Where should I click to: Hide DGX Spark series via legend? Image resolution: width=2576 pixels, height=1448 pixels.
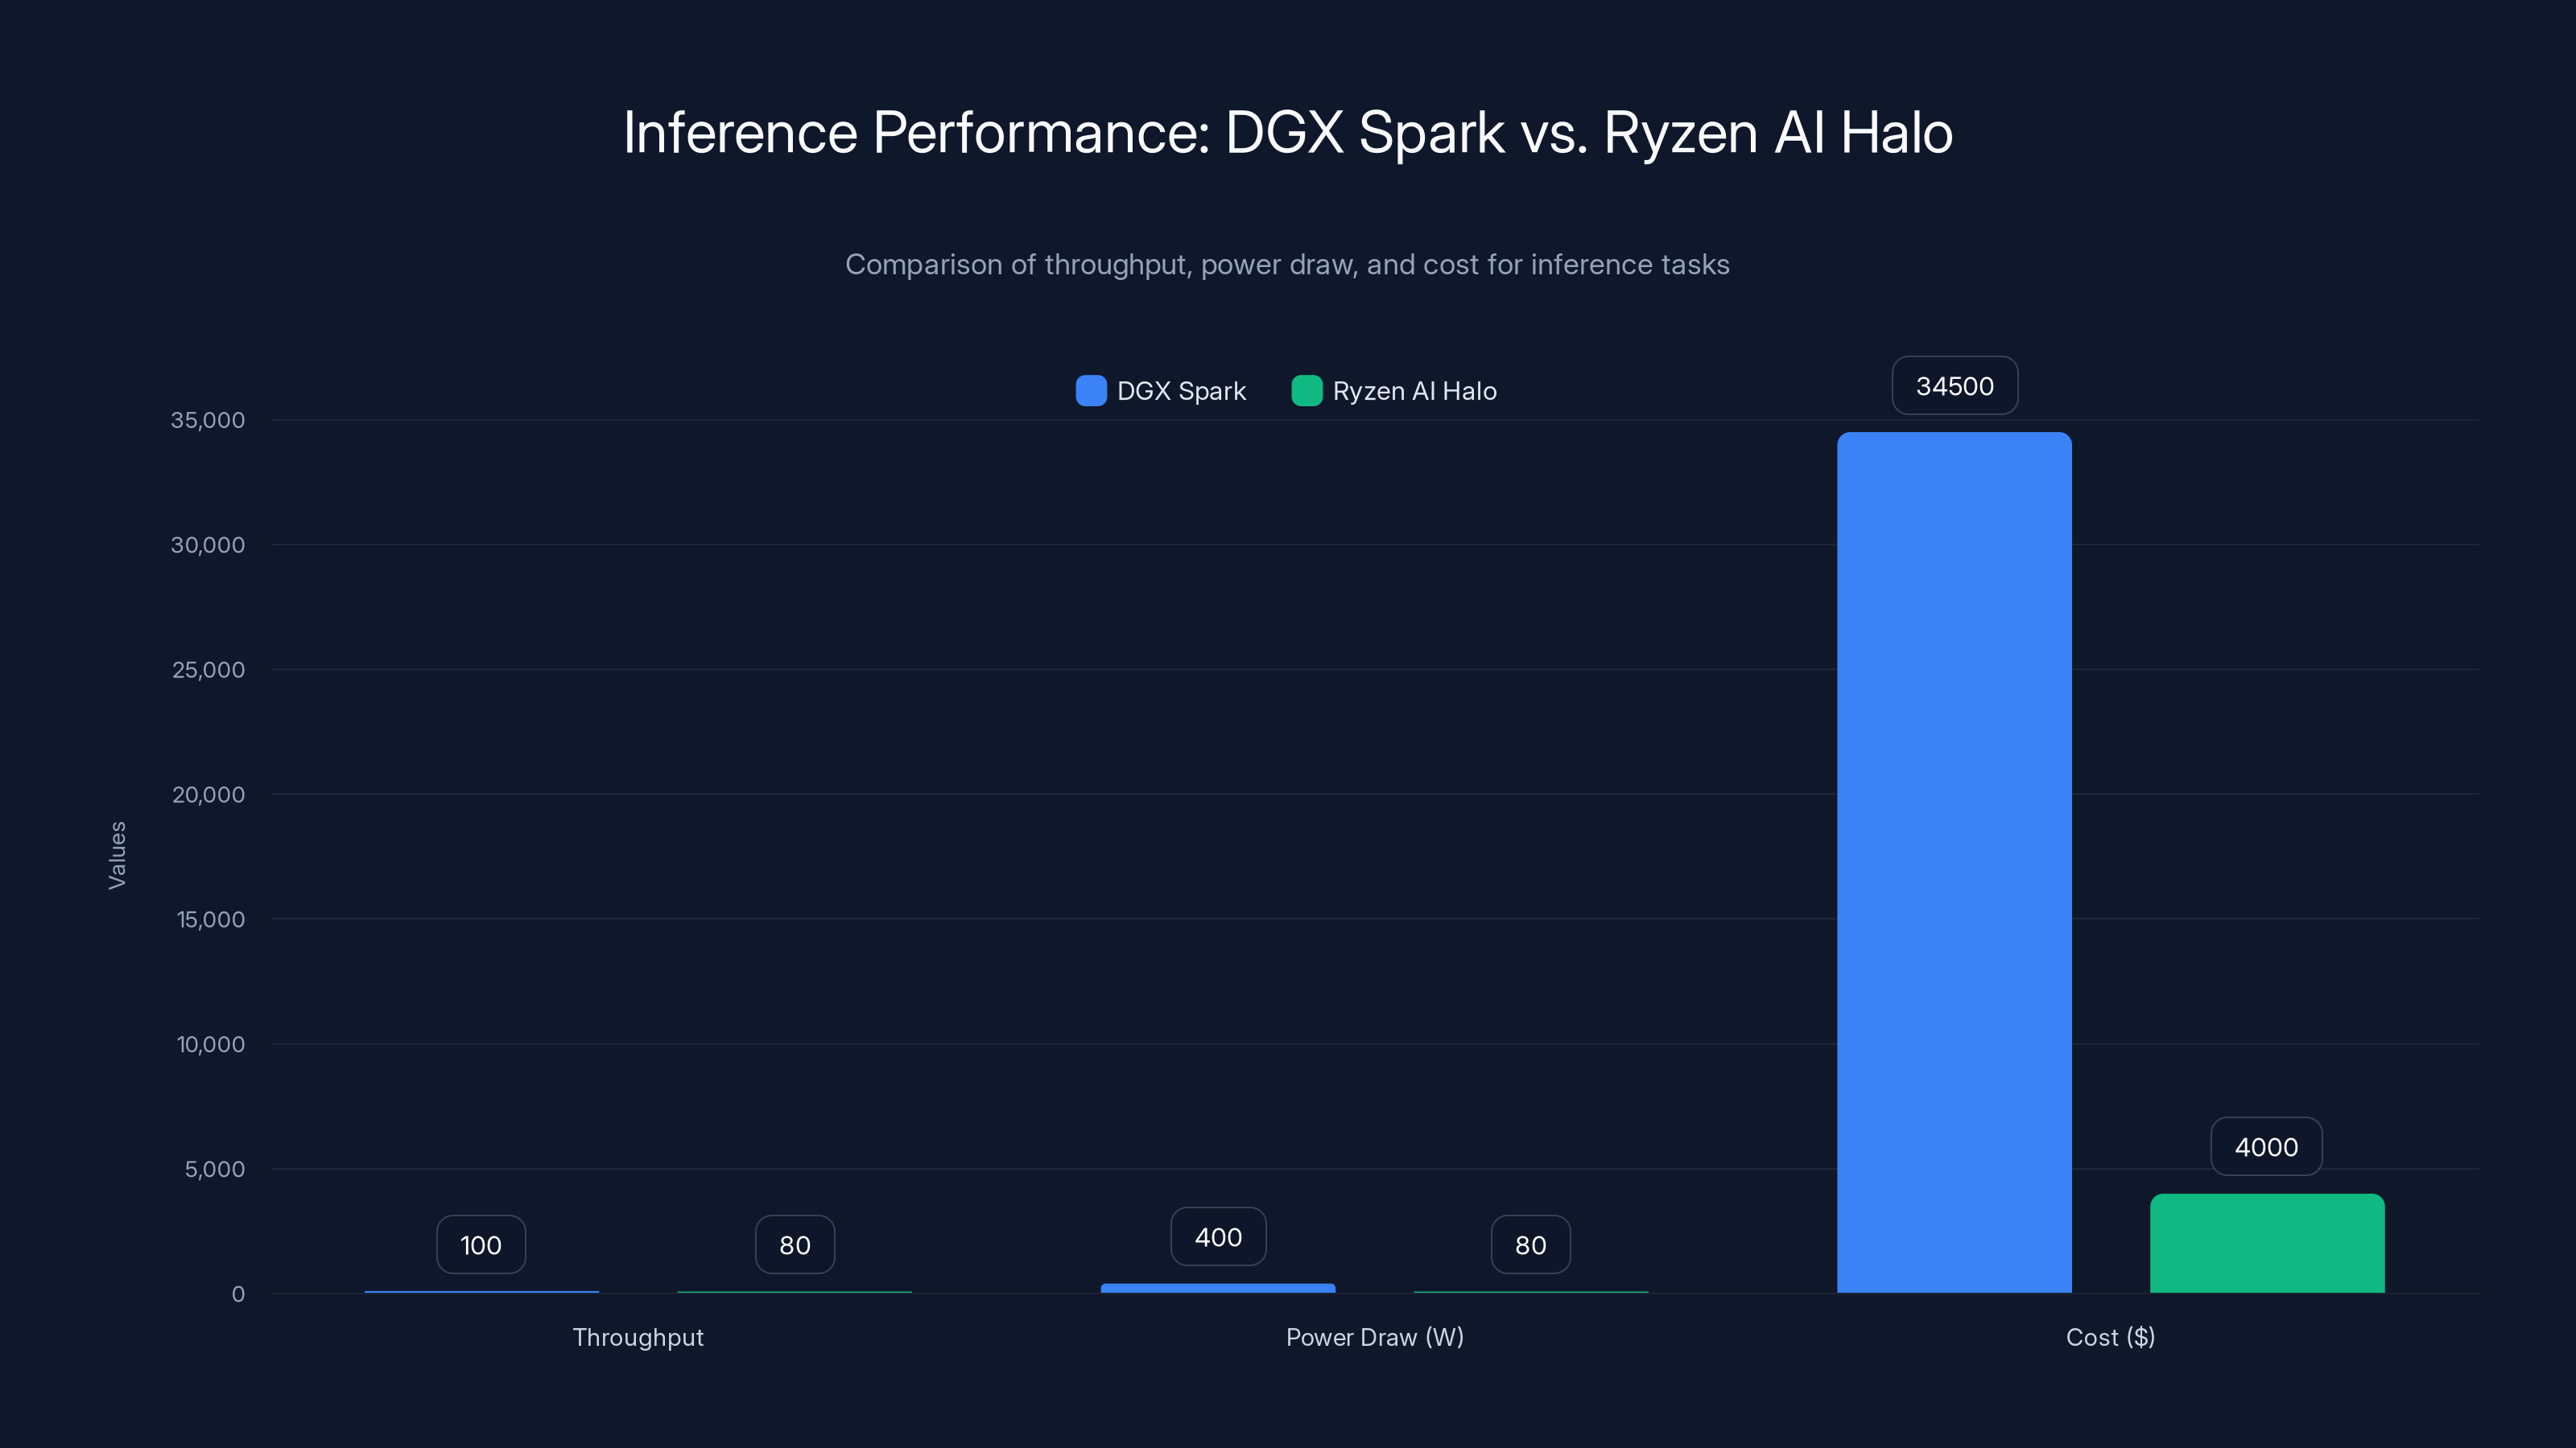point(1160,391)
